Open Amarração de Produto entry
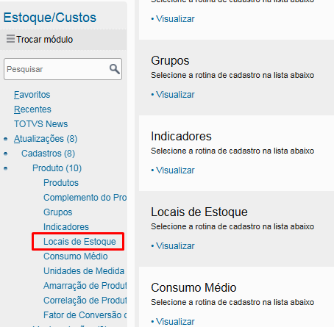This screenshot has height=327, width=334. (x=85, y=286)
